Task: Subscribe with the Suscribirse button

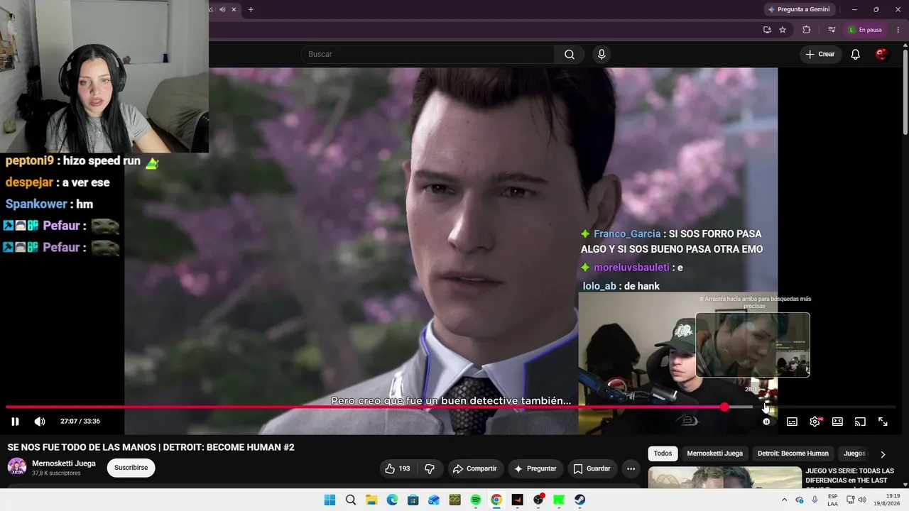Action: (131, 468)
